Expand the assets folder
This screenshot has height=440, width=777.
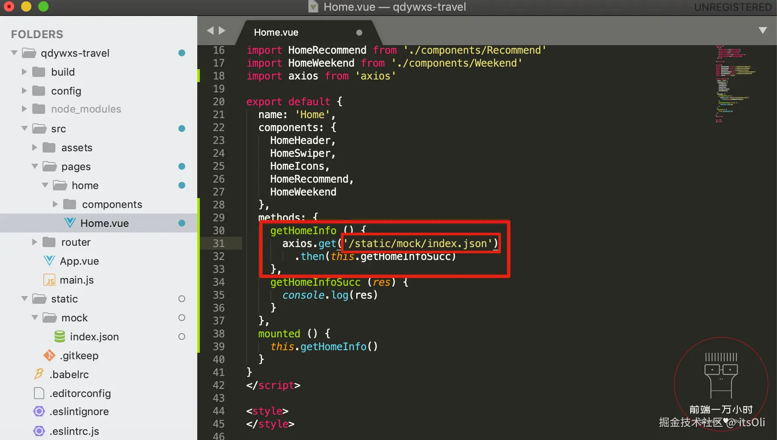tap(35, 147)
